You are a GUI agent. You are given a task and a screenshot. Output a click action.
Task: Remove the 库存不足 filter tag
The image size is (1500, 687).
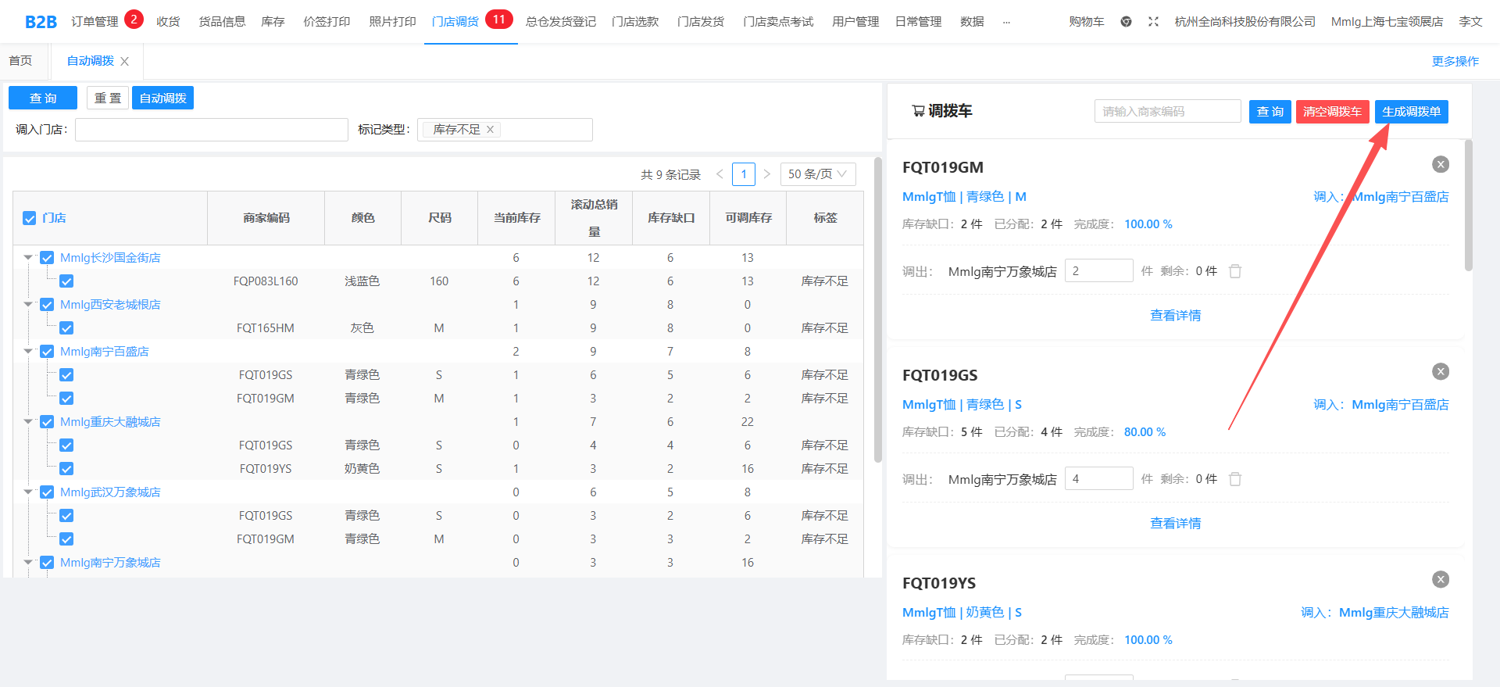click(x=491, y=130)
